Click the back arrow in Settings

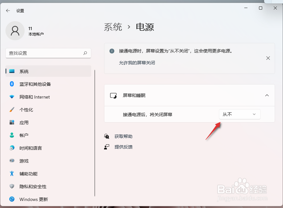(x=8, y=10)
